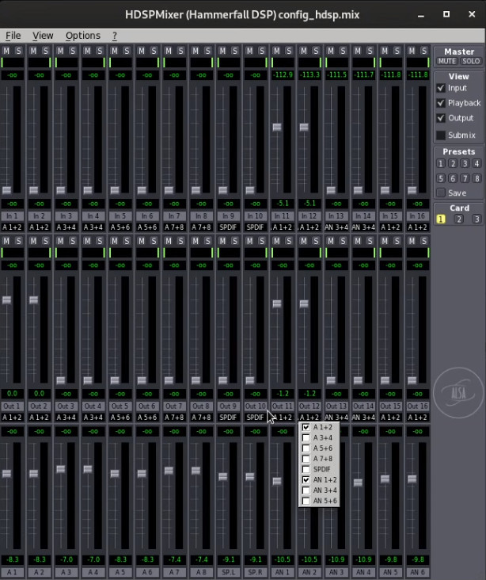
Task: Mute playback channel Out 1 with M button
Action: 6,241
